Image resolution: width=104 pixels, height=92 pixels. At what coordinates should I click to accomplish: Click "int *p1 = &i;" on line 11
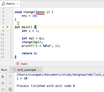(33, 38)
